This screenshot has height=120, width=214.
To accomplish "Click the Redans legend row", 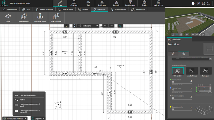I will [x=29, y=100].
